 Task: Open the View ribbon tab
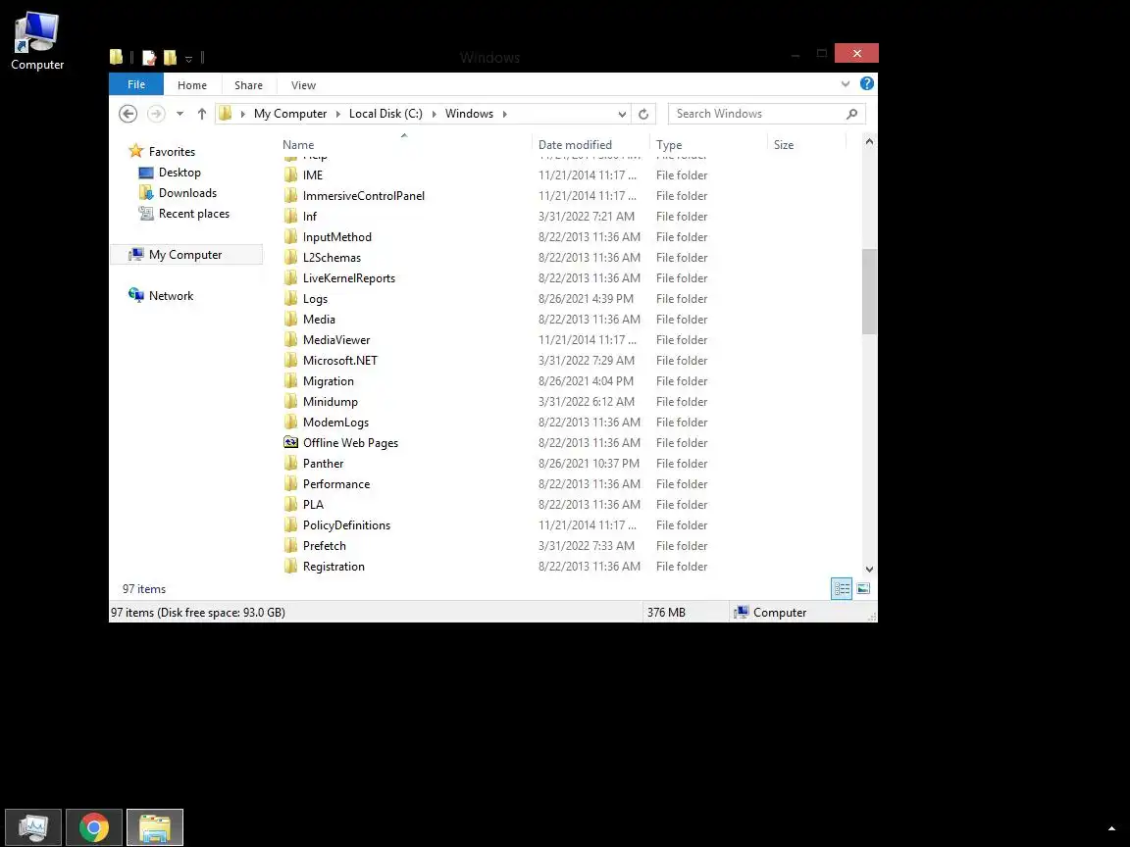(303, 85)
